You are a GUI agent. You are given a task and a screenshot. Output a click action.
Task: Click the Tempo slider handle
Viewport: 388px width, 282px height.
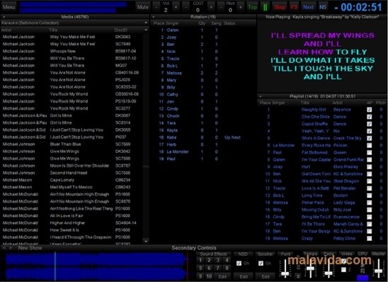pyautogui.click(x=310, y=269)
